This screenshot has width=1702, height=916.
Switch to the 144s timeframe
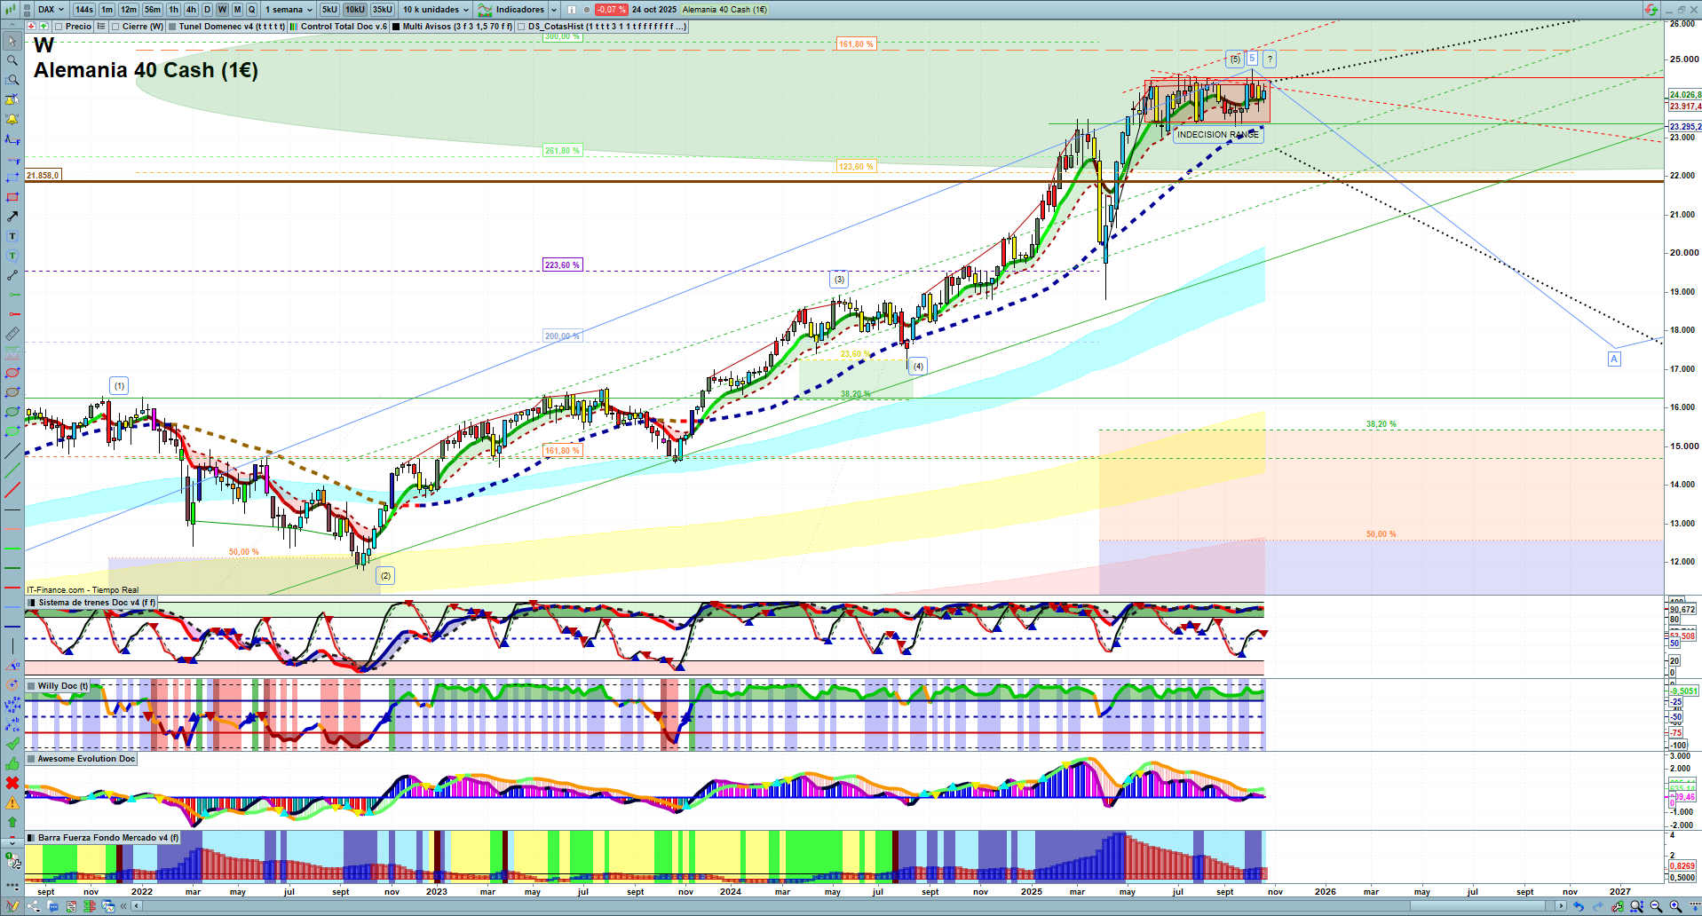tap(83, 10)
